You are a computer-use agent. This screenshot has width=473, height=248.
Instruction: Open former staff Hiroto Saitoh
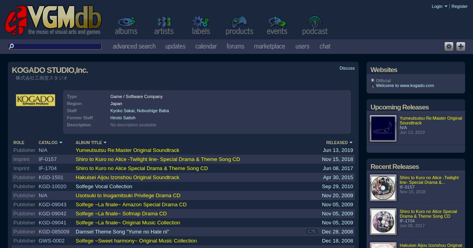(123, 118)
